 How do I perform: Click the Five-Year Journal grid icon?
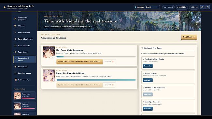(15, 73)
